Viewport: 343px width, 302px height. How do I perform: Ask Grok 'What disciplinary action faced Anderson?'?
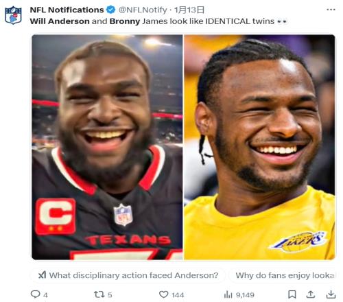pyautogui.click(x=128, y=275)
